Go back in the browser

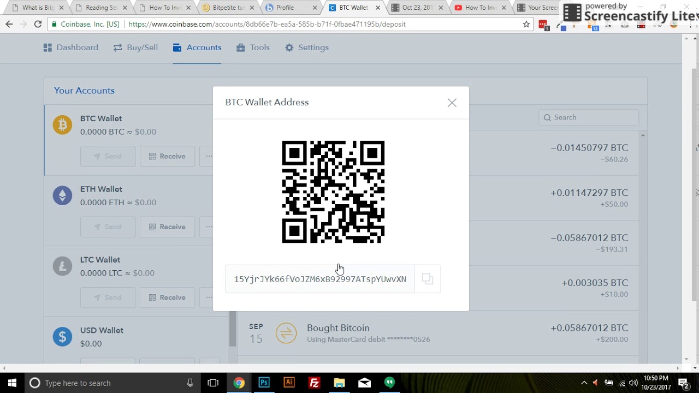tap(9, 24)
